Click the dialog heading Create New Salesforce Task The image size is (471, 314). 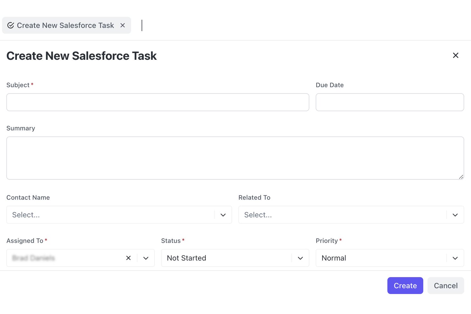pos(81,56)
